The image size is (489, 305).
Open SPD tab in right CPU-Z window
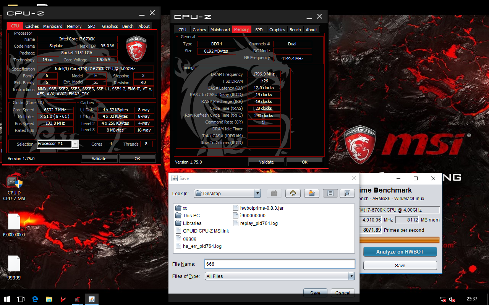point(259,30)
